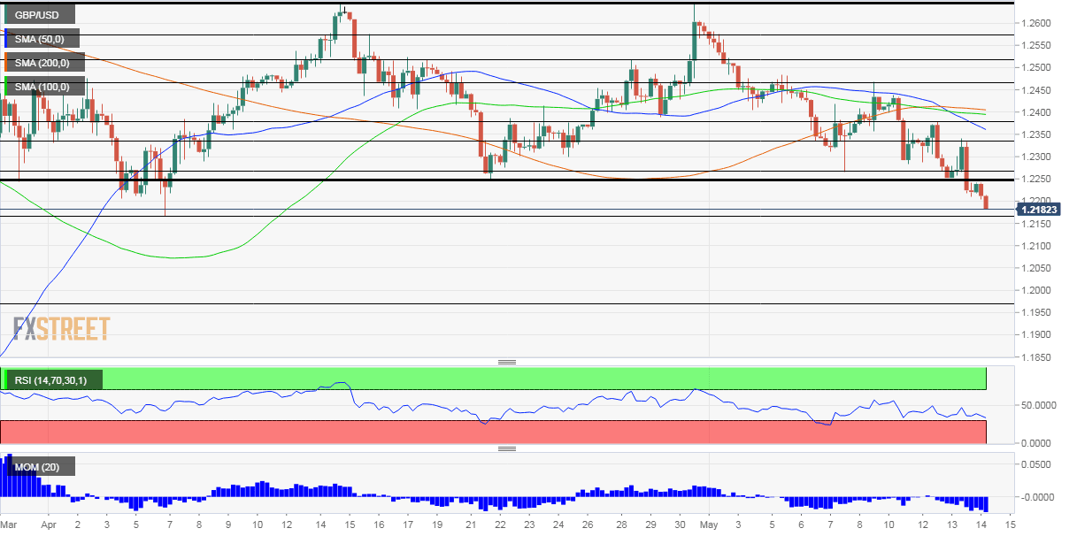The image size is (1077, 536).
Task: Grab the pane divider handle above RSI
Action: [x=507, y=363]
